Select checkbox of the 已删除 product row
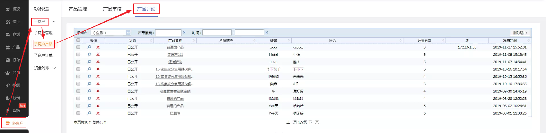This screenshot has width=546, height=133. click(x=78, y=113)
